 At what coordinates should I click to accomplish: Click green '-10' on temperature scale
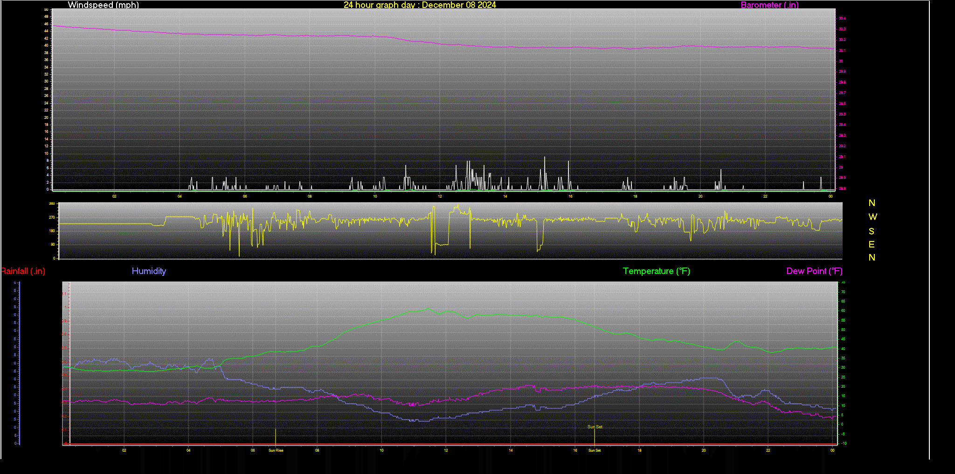[x=844, y=443]
